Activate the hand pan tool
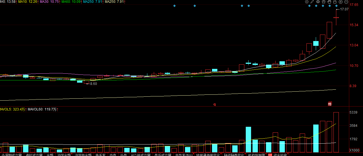The image size is (363, 156). (329, 2)
